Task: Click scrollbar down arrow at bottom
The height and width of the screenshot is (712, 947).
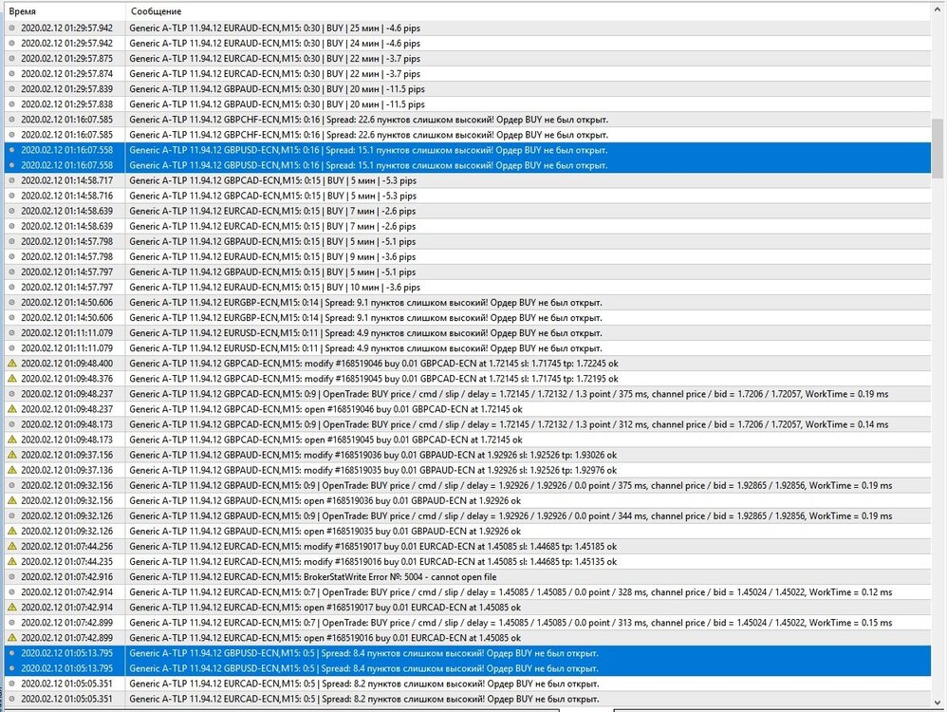Action: pyautogui.click(x=938, y=703)
